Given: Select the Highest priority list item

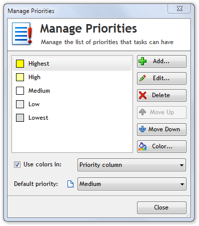Looking at the screenshot, I should [x=72, y=64].
